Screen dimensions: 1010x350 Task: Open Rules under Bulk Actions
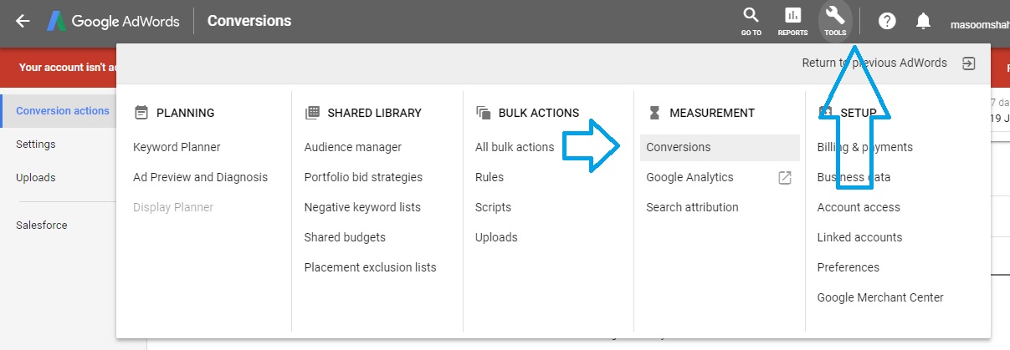tap(490, 177)
